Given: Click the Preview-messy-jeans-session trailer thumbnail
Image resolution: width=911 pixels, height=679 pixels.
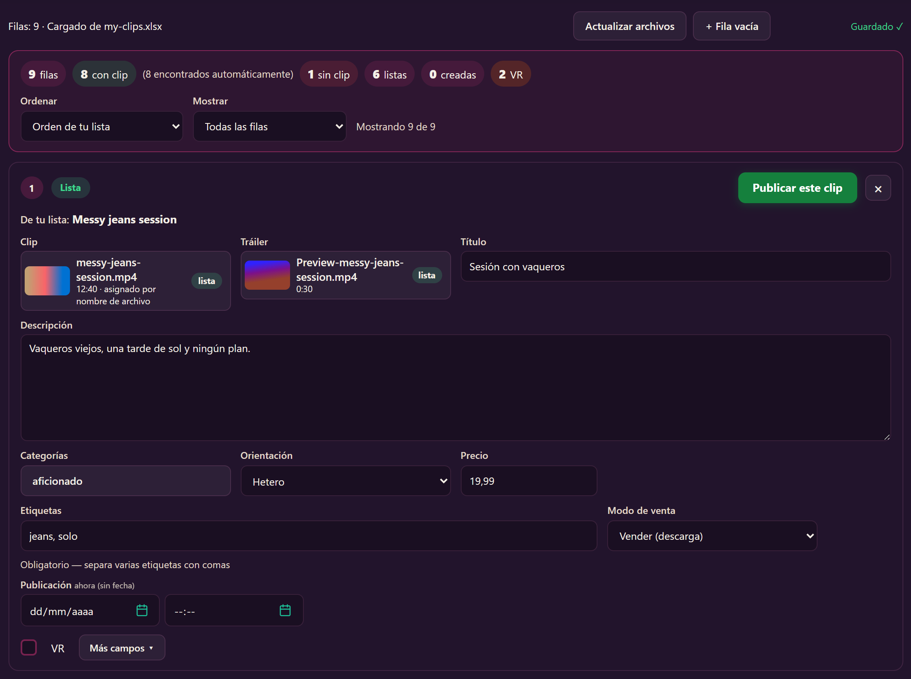Looking at the screenshot, I should pyautogui.click(x=267, y=275).
